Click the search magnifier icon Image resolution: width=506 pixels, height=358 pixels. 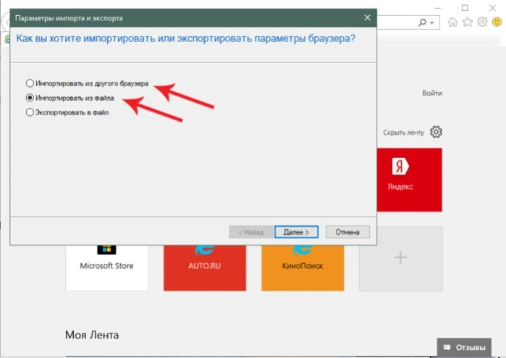tap(422, 22)
